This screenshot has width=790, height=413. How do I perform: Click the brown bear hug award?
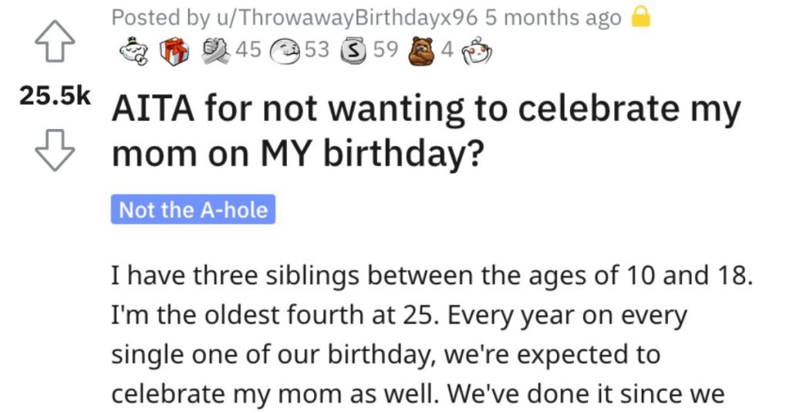point(422,51)
